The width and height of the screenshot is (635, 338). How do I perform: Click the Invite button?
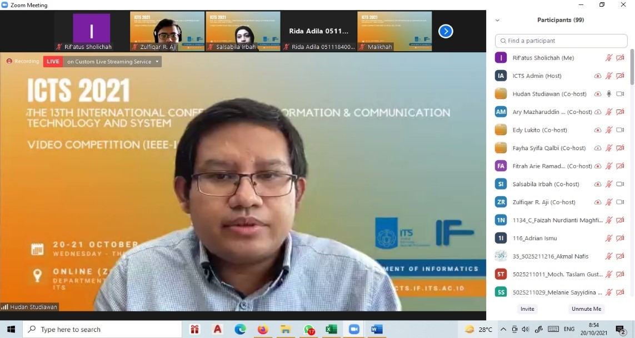(527, 309)
